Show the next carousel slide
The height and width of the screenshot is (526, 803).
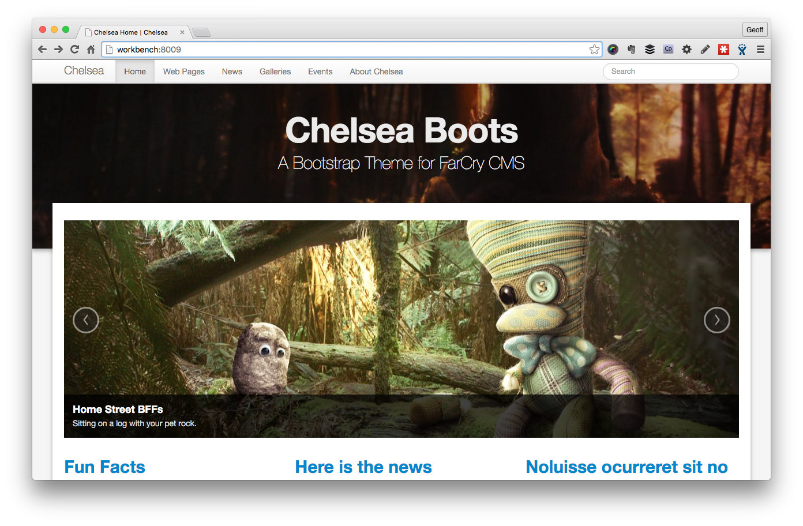717,320
